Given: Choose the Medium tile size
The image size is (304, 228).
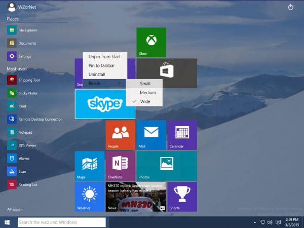Looking at the screenshot, I should (x=147, y=93).
